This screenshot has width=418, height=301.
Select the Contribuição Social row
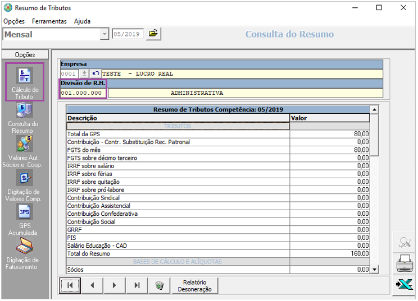click(x=218, y=222)
